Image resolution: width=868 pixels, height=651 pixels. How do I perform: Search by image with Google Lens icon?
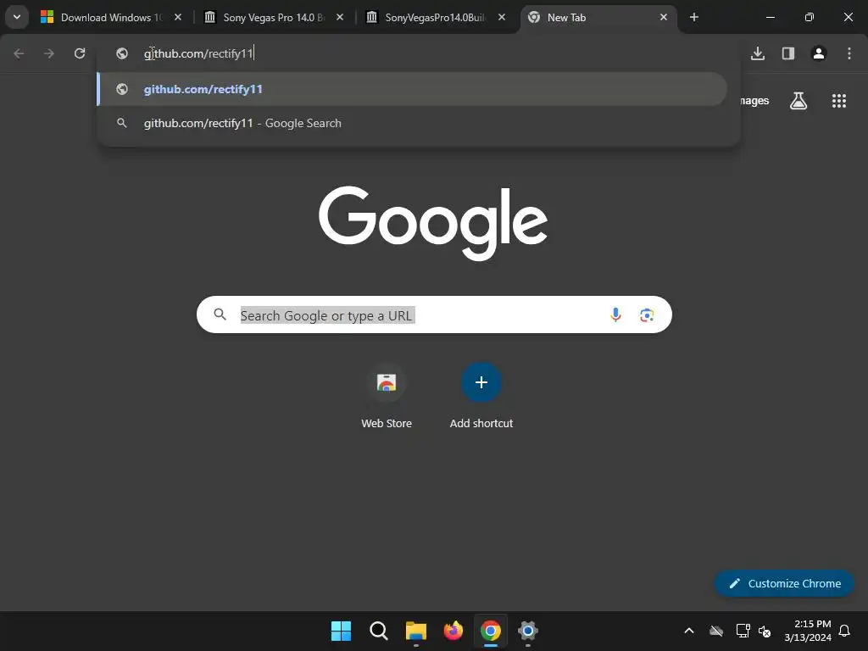(x=647, y=315)
